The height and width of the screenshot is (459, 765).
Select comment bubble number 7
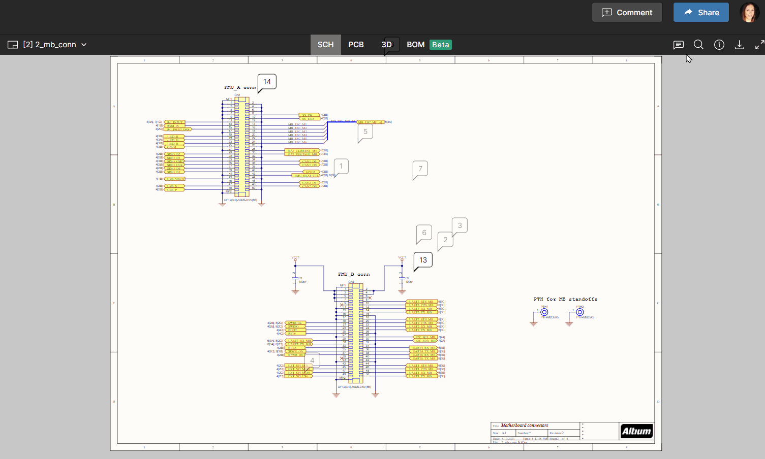(x=420, y=169)
